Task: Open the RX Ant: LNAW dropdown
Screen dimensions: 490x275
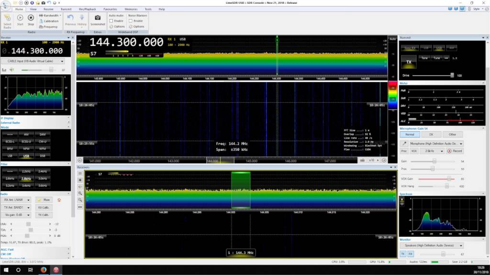Action: pos(16,200)
